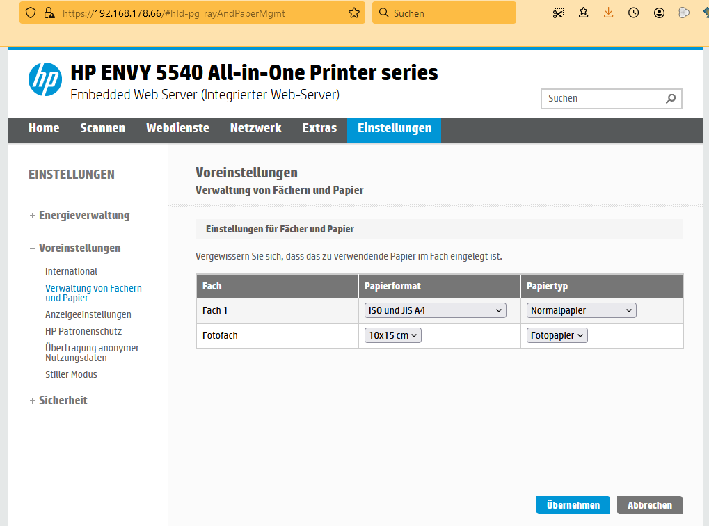Open Übertragung anonymer Nutzungsdaten link
The height and width of the screenshot is (526, 709).
pos(92,353)
